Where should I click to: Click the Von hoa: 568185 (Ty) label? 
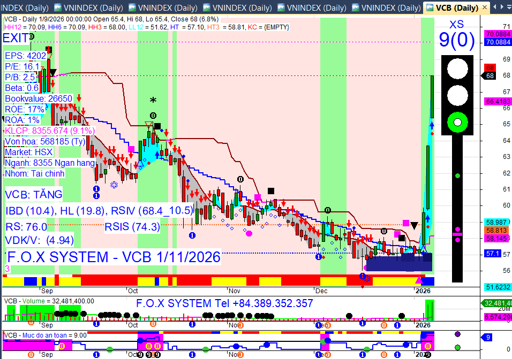pos(45,141)
